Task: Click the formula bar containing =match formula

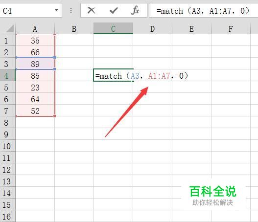Action: point(203,11)
